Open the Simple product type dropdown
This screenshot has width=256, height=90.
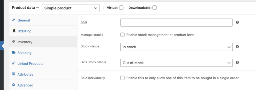coord(71,8)
